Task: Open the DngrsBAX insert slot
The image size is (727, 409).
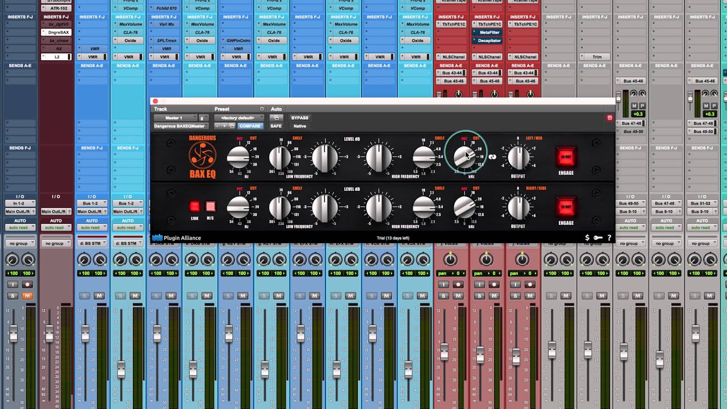Action: 56,32
